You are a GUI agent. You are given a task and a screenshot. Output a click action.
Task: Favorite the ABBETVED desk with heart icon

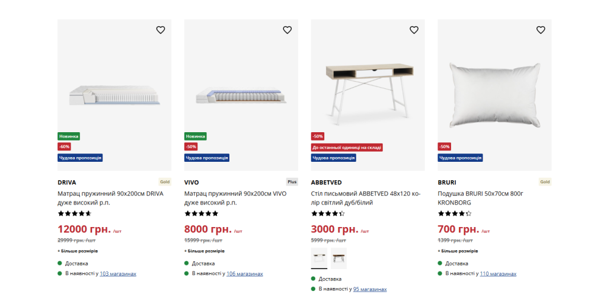(x=414, y=30)
